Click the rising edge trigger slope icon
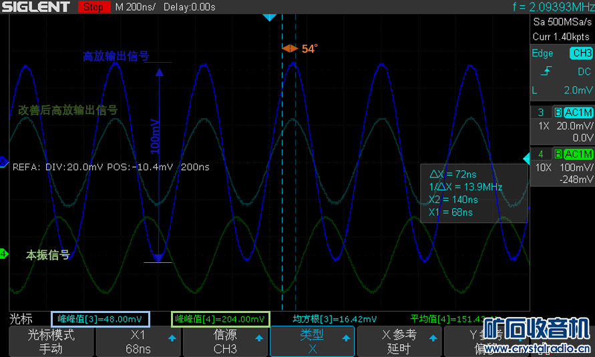The height and width of the screenshot is (357, 595). 547,71
